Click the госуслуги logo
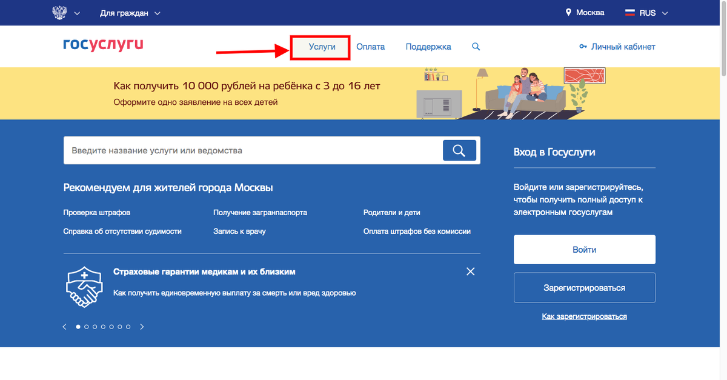 click(x=103, y=44)
